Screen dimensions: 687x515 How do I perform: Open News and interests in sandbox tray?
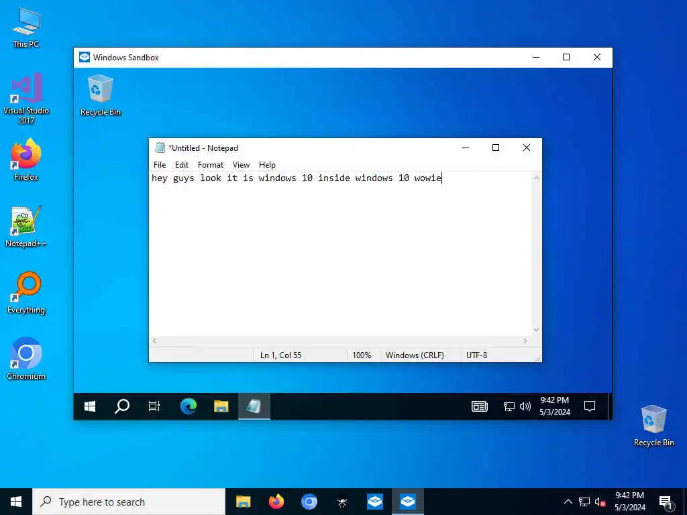(x=479, y=406)
